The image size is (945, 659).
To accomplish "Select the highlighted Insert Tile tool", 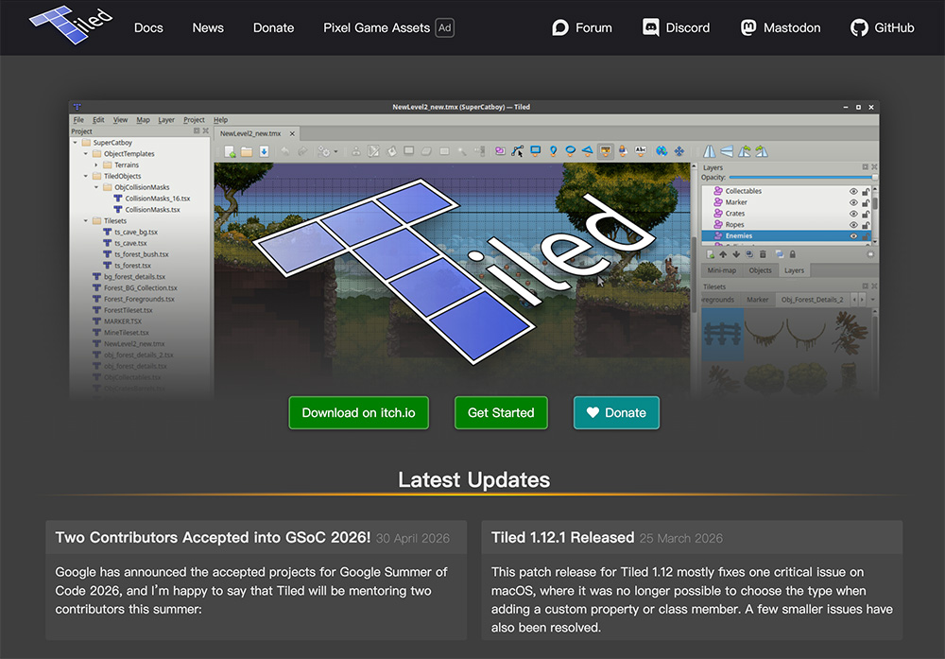I will 606,151.
